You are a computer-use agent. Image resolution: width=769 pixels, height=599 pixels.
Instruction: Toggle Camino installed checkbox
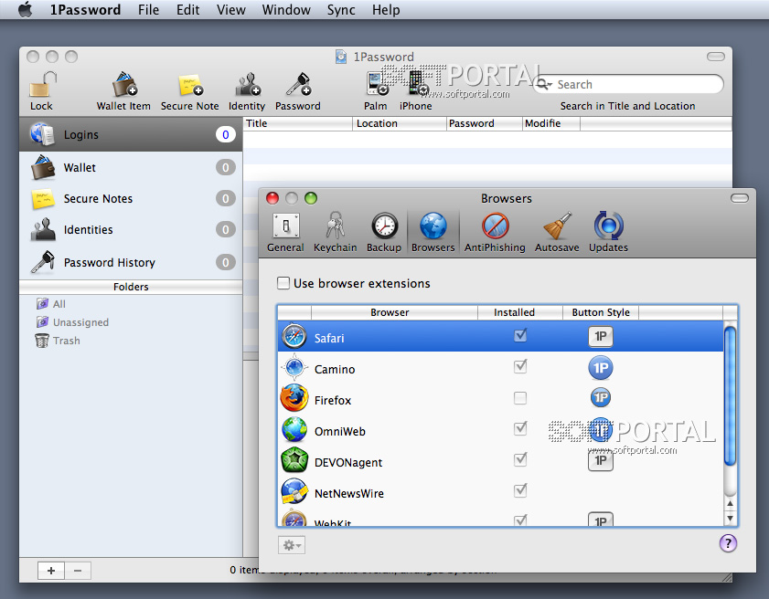click(x=520, y=366)
